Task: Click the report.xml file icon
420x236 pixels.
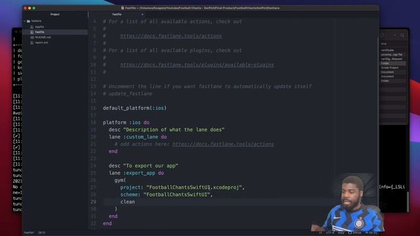Action: click(x=32, y=43)
